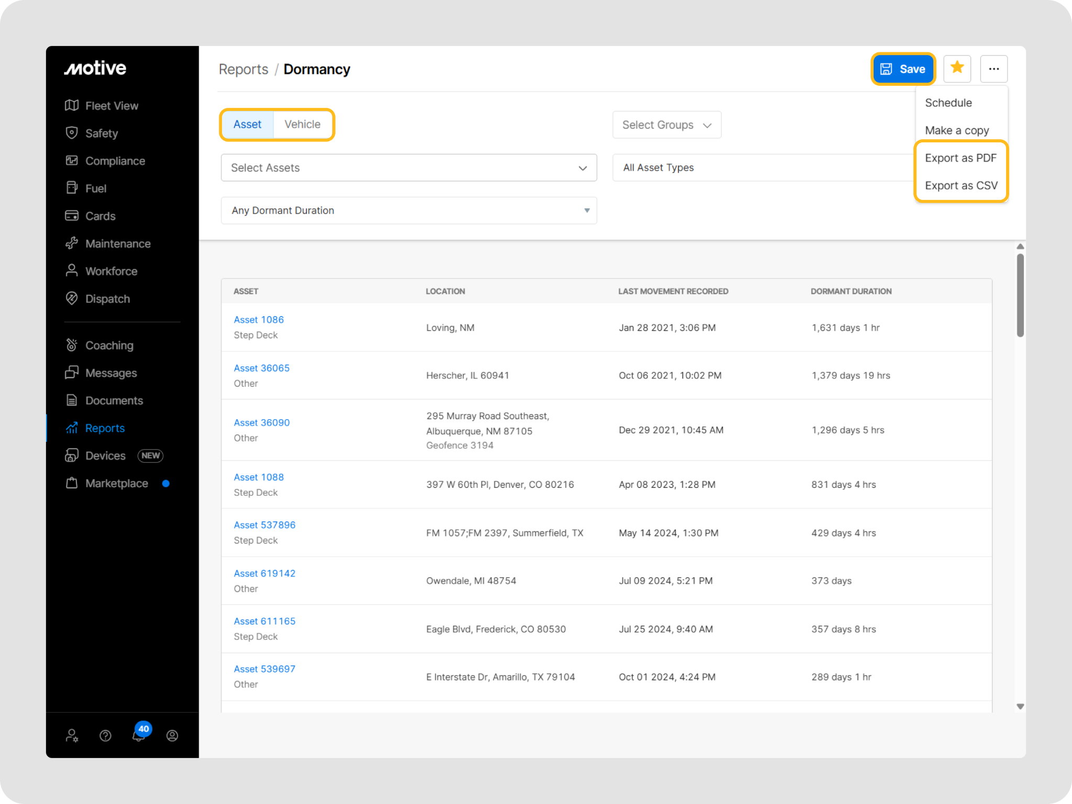Open the admin user settings icon
1072x804 pixels.
(72, 736)
